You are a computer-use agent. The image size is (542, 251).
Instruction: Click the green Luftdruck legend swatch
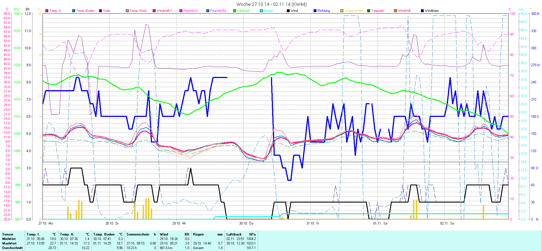point(235,11)
